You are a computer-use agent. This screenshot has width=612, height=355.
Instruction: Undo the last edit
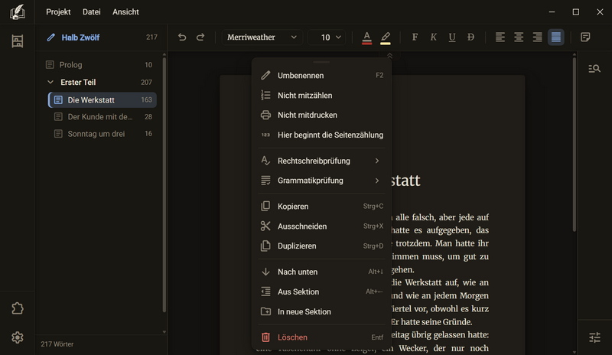[x=182, y=37]
